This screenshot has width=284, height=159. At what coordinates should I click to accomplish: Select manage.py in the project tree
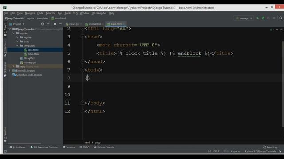point(30,62)
